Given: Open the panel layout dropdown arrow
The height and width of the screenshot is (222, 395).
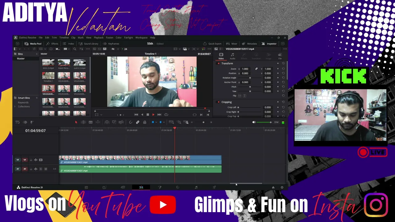Looking at the screenshot, I should (x=19, y=49).
